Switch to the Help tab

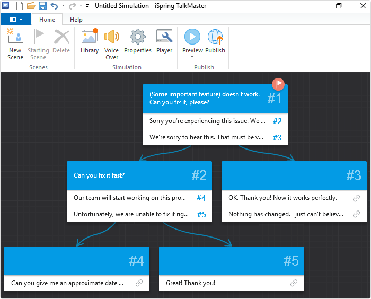(x=76, y=20)
